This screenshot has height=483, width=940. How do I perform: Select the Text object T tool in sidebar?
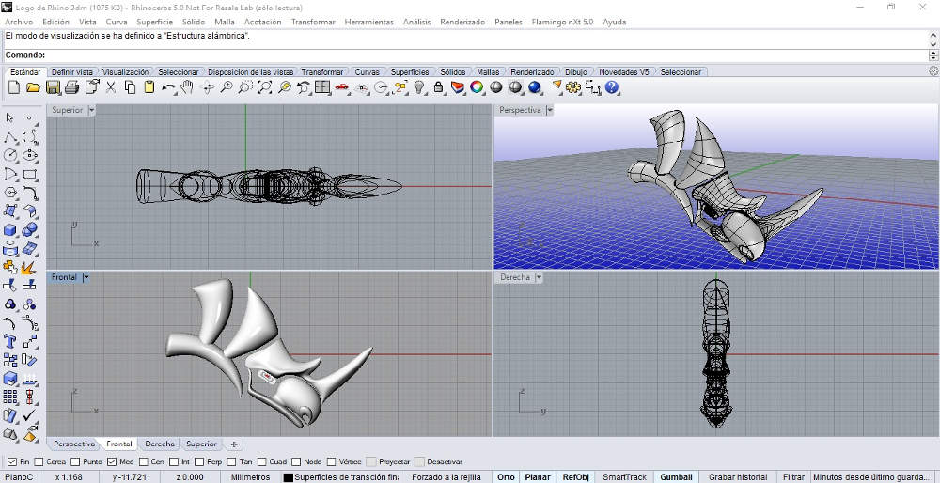(x=10, y=341)
